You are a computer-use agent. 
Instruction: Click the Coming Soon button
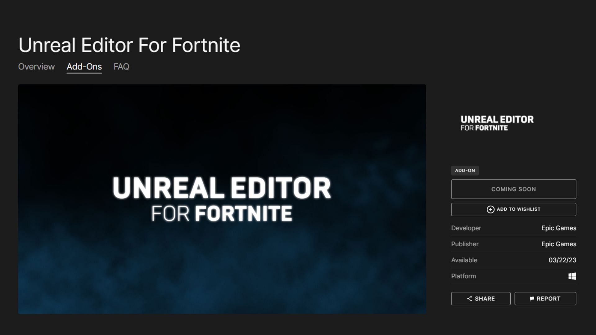(513, 189)
